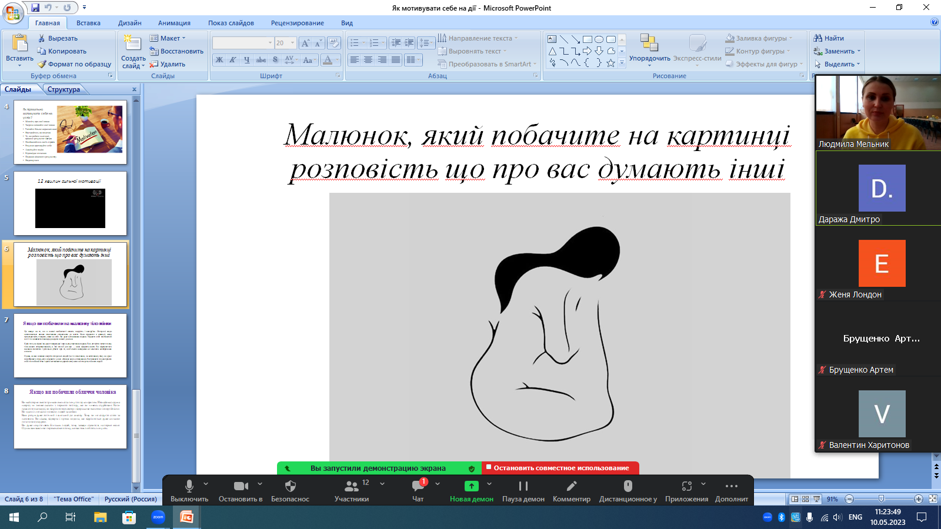Viewport: 941px width, 529px height.
Task: Toggle text shadow (S) formatting
Action: point(275,60)
